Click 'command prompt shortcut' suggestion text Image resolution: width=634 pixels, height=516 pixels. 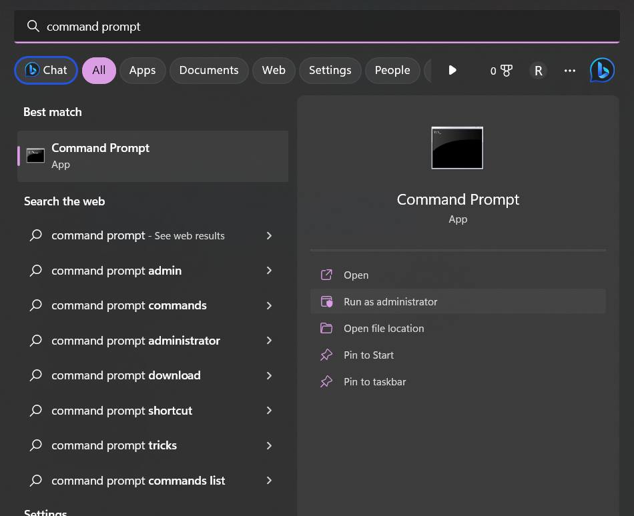point(121,411)
